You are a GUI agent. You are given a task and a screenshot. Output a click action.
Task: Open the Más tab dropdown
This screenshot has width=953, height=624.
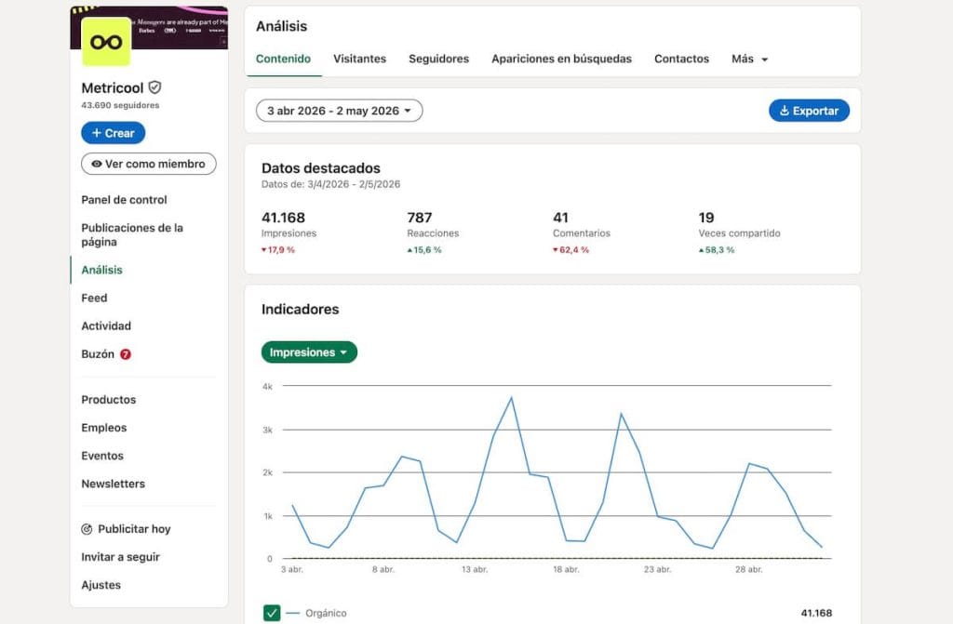[x=749, y=59]
